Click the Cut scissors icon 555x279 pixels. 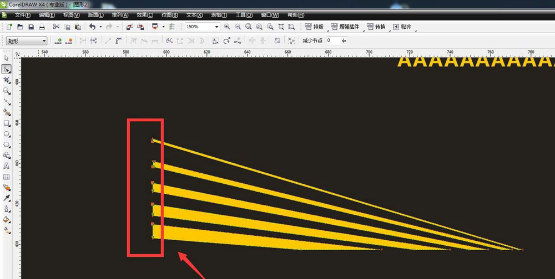pyautogui.click(x=56, y=27)
